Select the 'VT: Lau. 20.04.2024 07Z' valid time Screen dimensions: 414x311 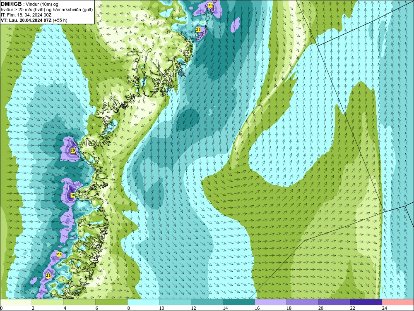coord(26,20)
